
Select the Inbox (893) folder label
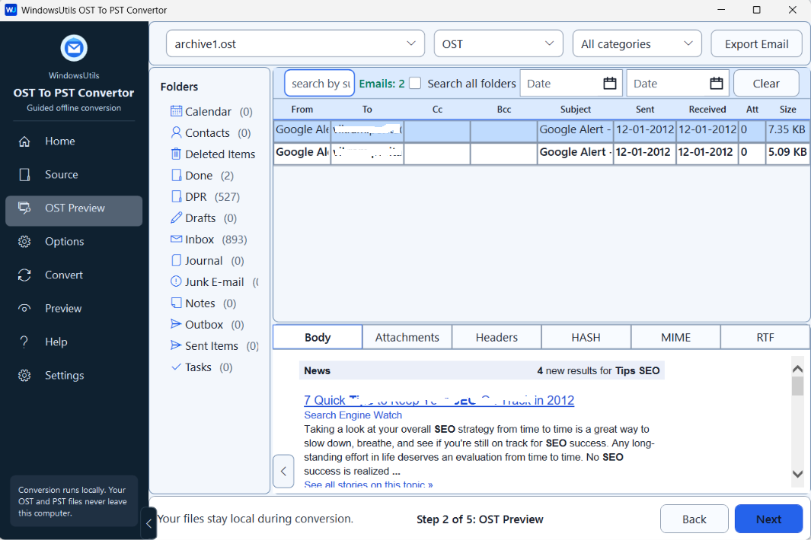pyautogui.click(x=216, y=240)
